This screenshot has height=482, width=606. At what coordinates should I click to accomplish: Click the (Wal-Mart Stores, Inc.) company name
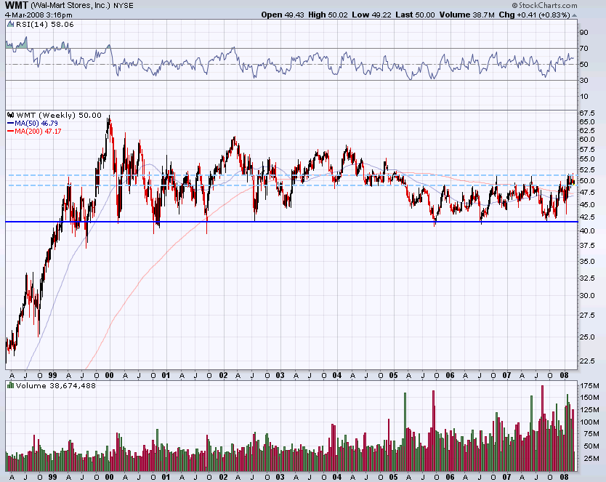coord(70,6)
